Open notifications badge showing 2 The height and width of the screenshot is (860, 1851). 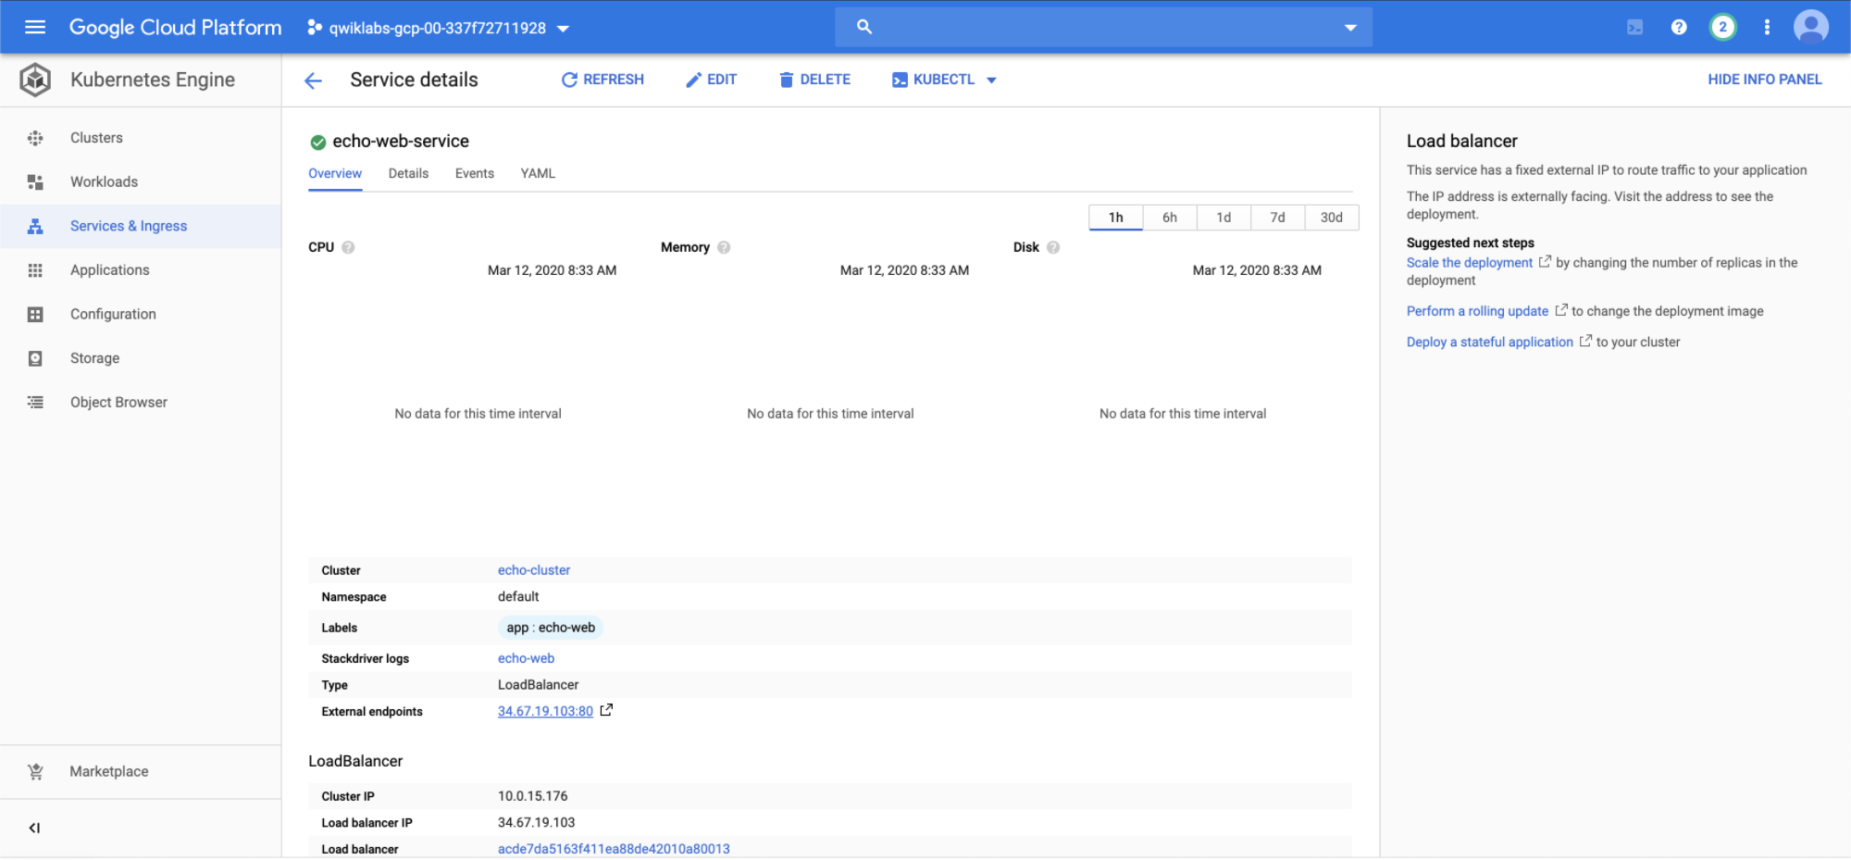click(1722, 27)
